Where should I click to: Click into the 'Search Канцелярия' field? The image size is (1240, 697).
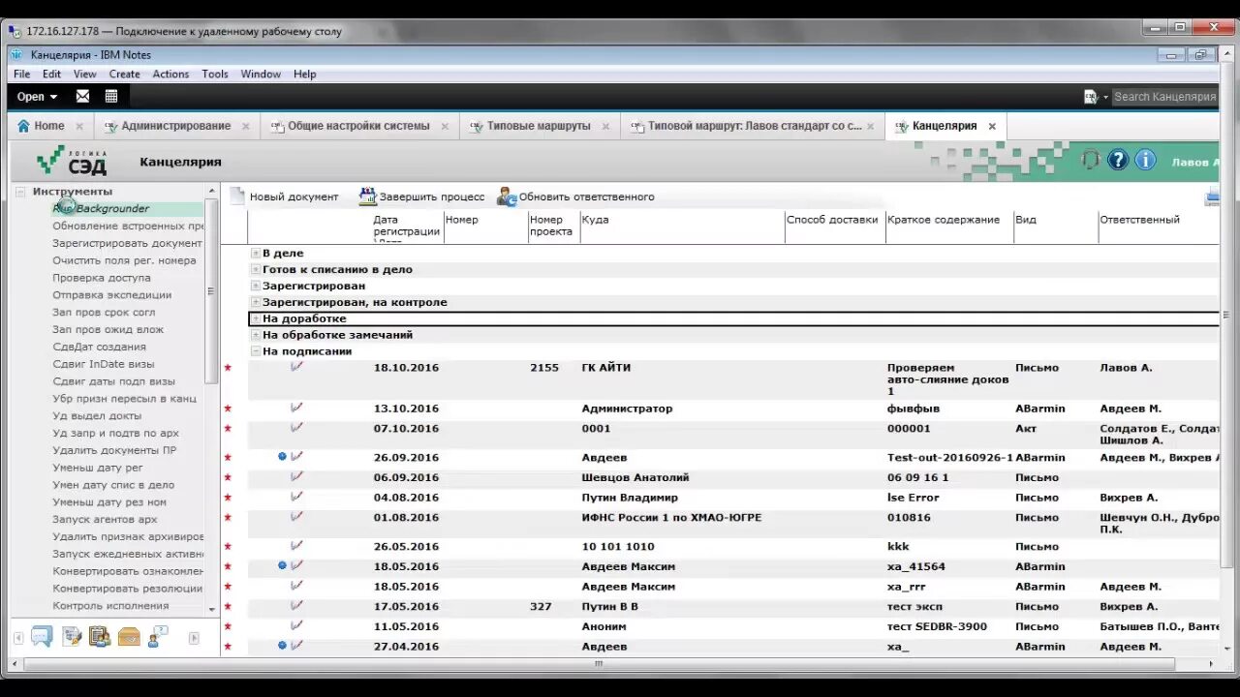point(1163,97)
